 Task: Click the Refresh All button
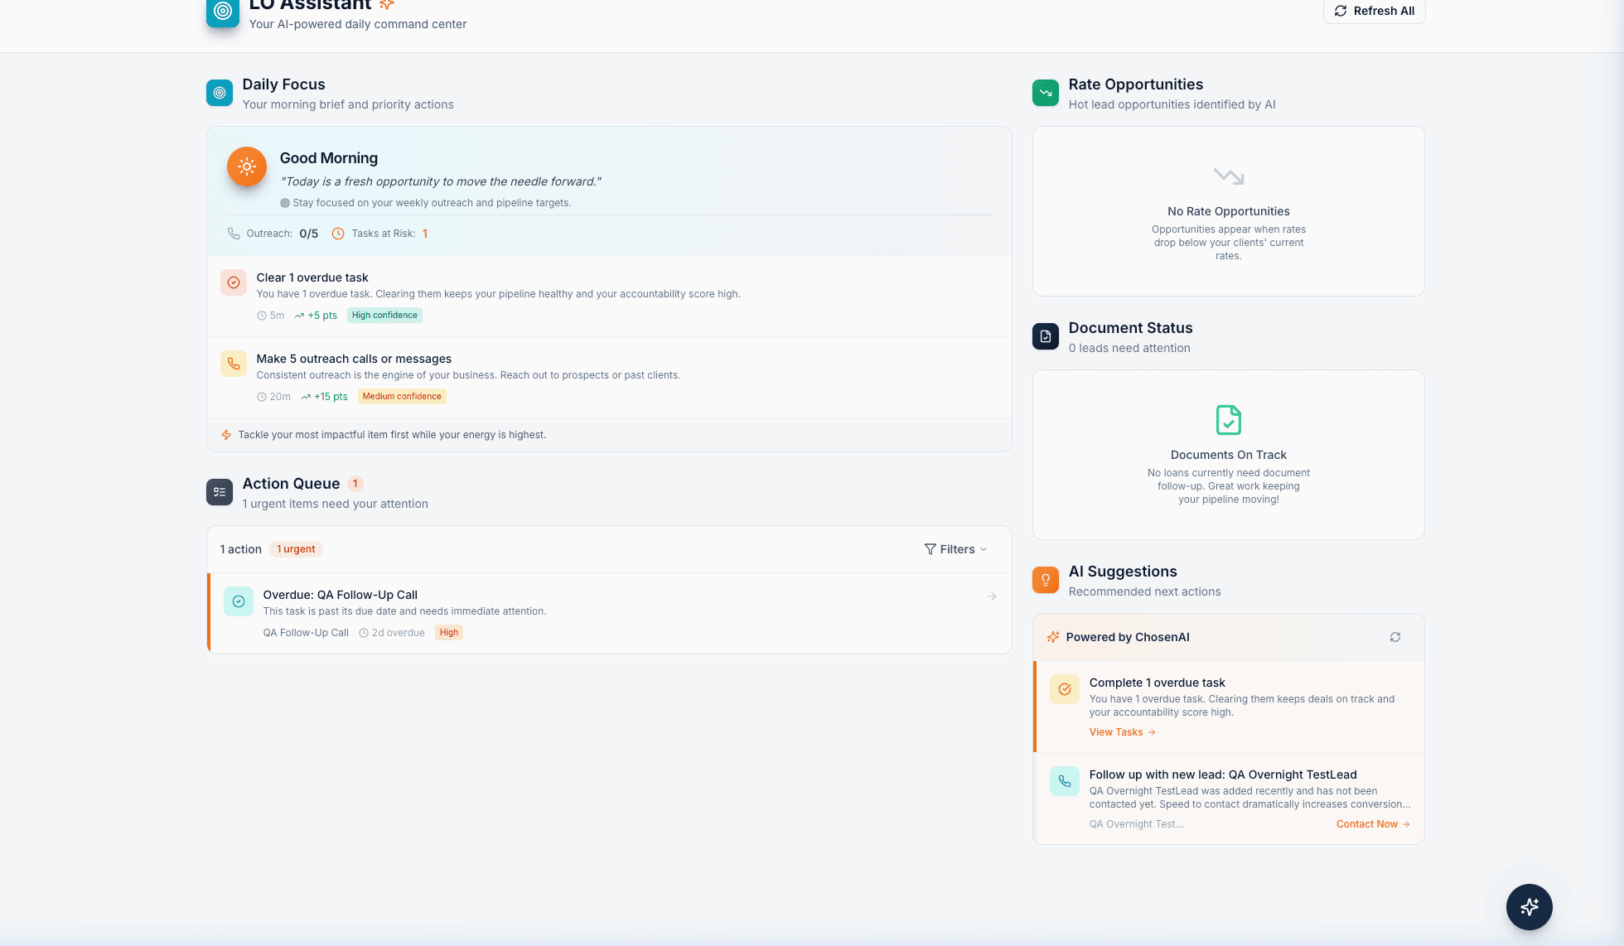coord(1374,11)
